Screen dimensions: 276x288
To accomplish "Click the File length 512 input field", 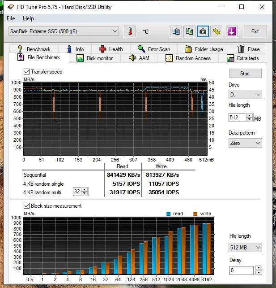I will [238, 118].
